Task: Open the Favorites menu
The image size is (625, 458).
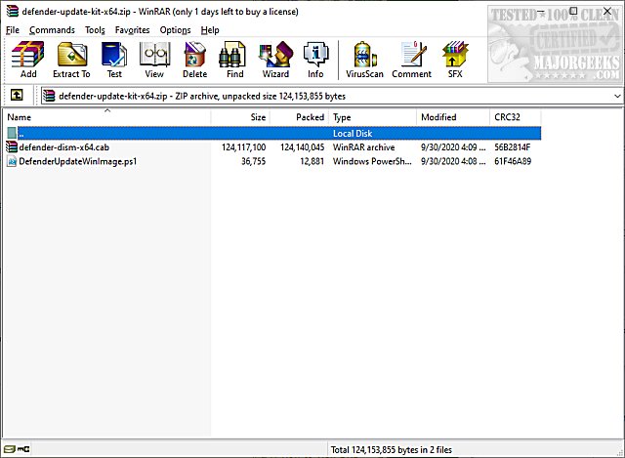Action: tap(133, 30)
